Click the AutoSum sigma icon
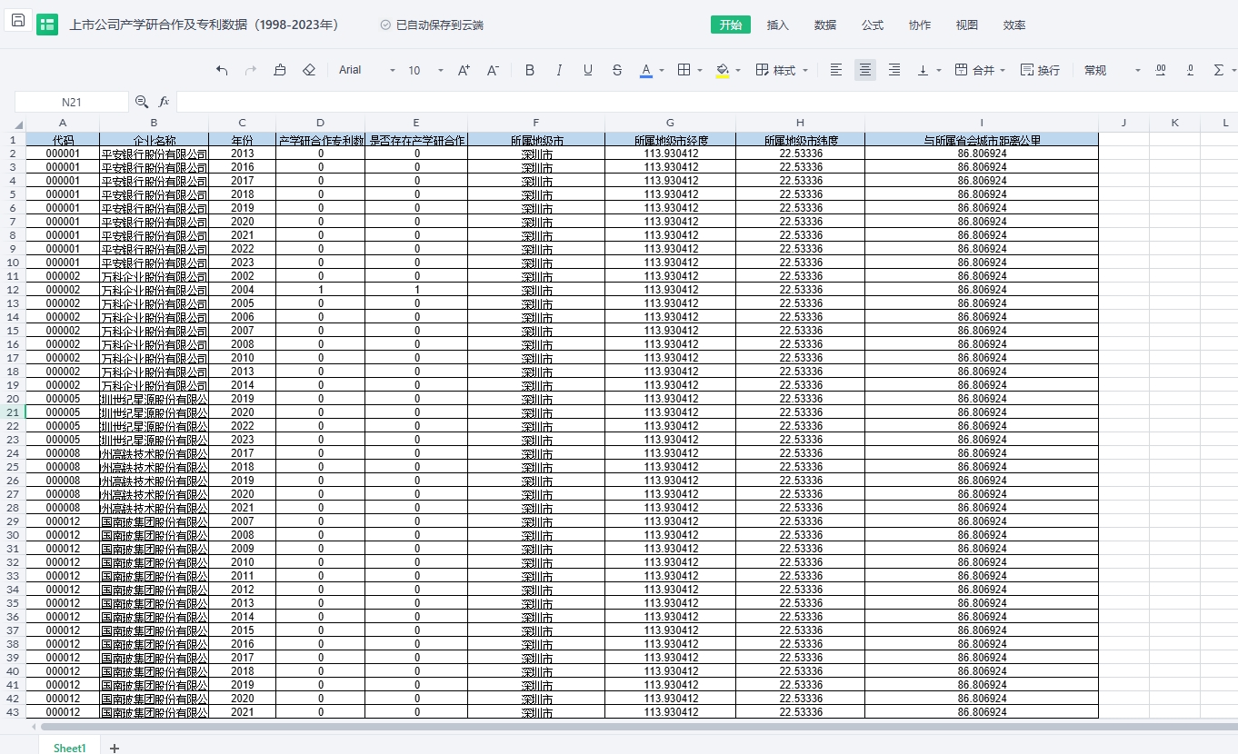 (x=1219, y=70)
